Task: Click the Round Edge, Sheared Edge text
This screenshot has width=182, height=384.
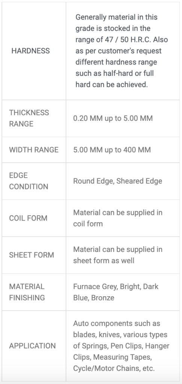Action: (x=117, y=181)
